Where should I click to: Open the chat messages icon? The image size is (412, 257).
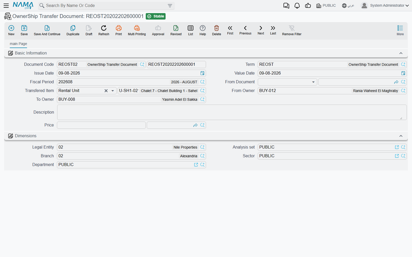[286, 6]
